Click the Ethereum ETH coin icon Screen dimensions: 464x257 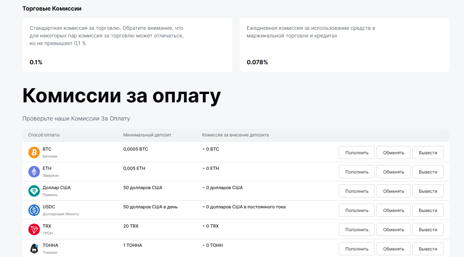pos(34,172)
